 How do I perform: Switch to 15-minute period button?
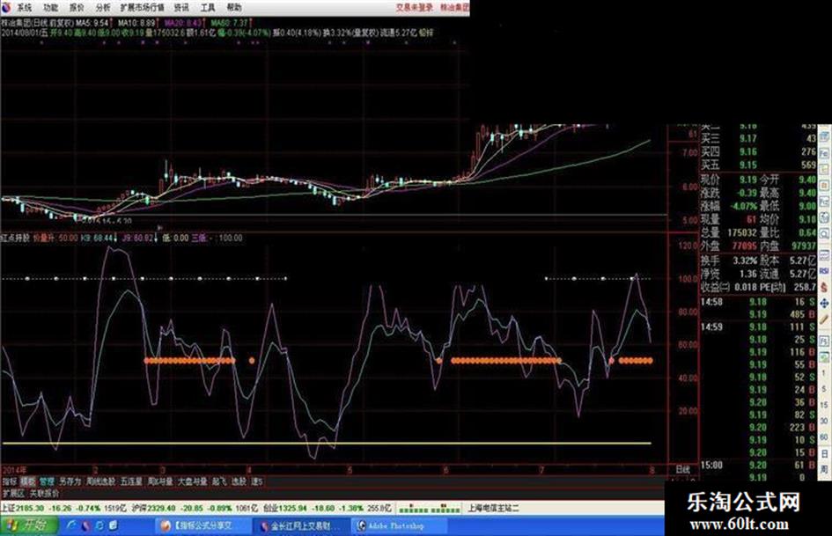coord(825,406)
